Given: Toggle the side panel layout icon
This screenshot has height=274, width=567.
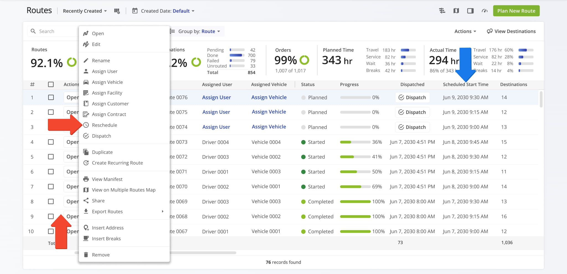Looking at the screenshot, I should 470,11.
